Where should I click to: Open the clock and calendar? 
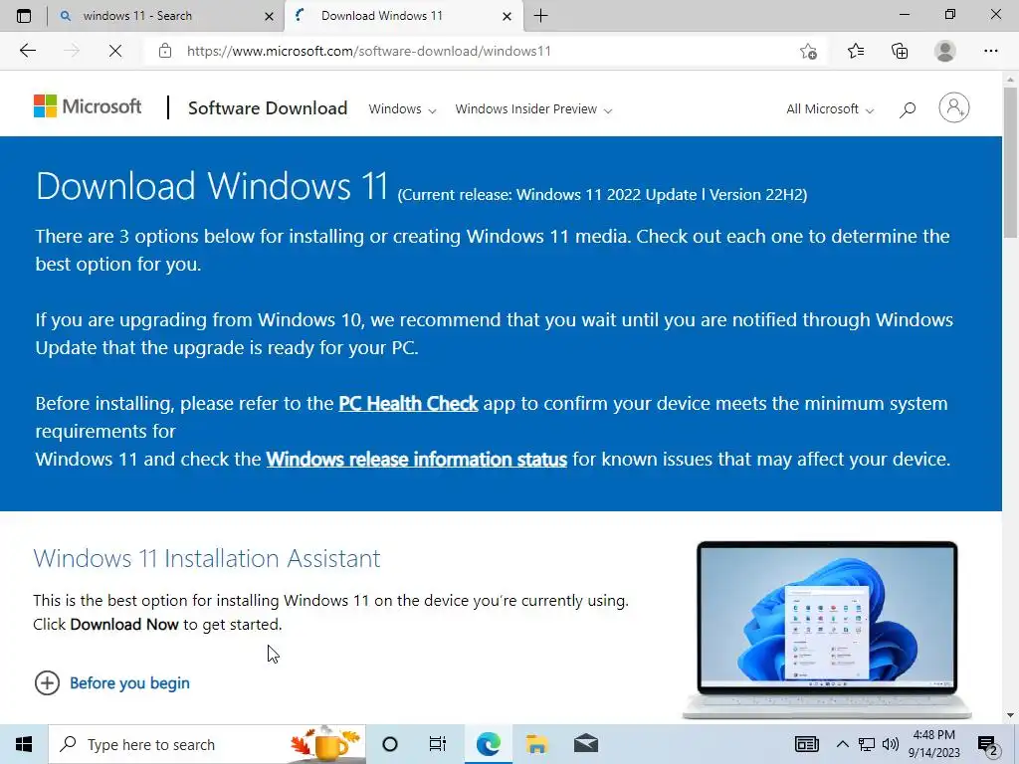[x=933, y=744]
